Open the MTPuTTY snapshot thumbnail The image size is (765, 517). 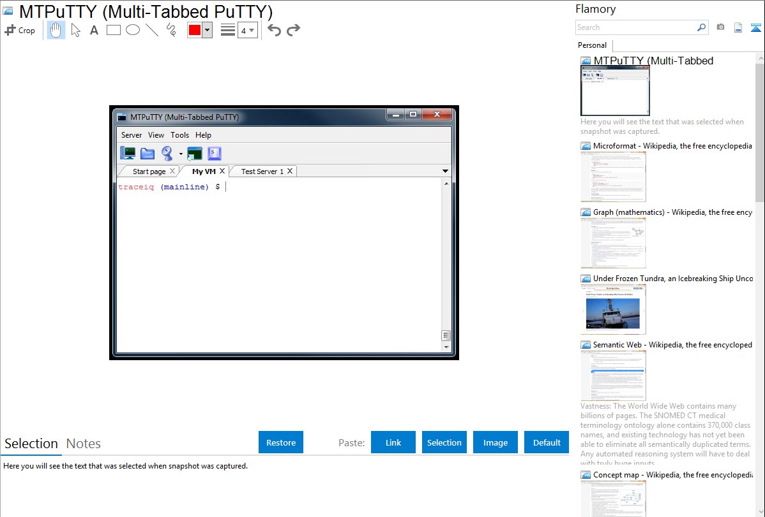point(615,91)
